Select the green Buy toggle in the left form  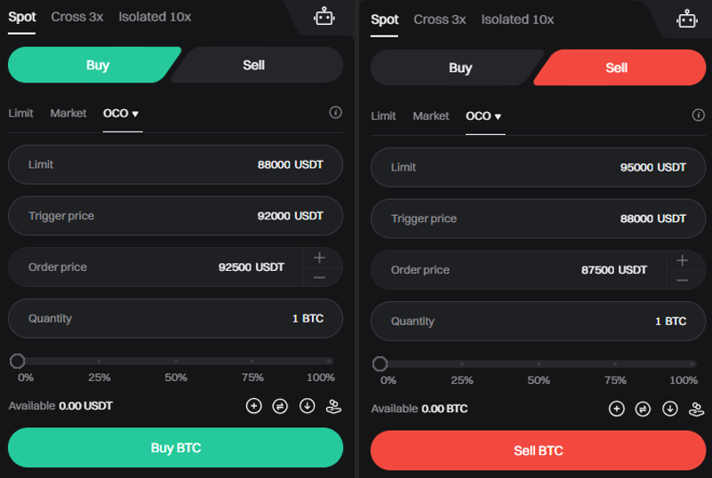pos(98,65)
